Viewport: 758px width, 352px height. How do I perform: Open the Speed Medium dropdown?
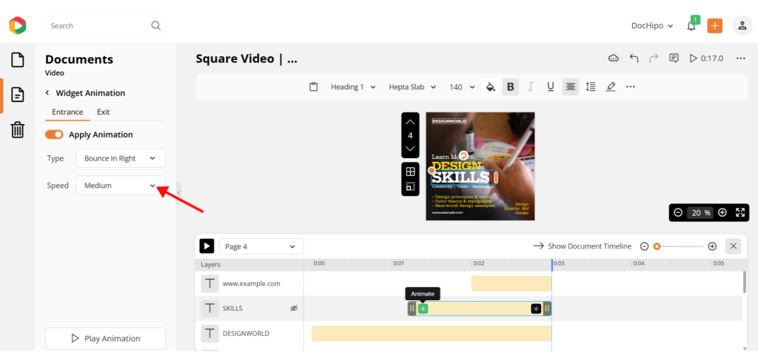pyautogui.click(x=121, y=186)
